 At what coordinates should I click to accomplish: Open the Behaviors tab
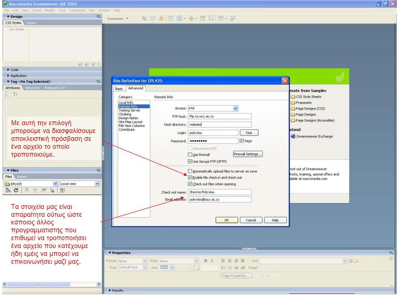coord(33,88)
